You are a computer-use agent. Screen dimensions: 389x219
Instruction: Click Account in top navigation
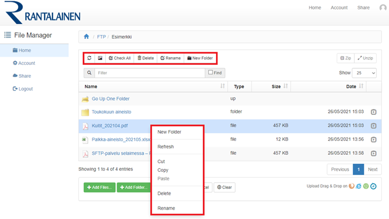click(x=339, y=8)
